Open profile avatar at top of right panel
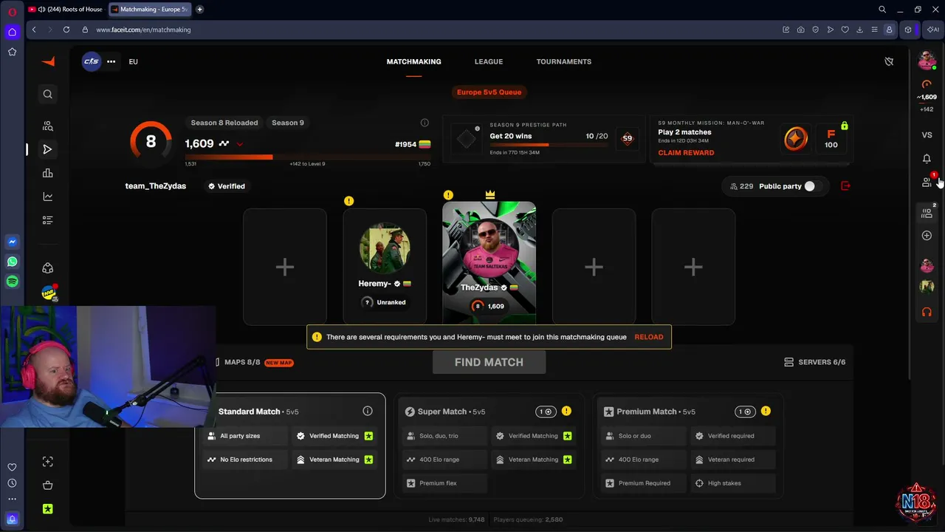The width and height of the screenshot is (945, 532). coord(927,61)
